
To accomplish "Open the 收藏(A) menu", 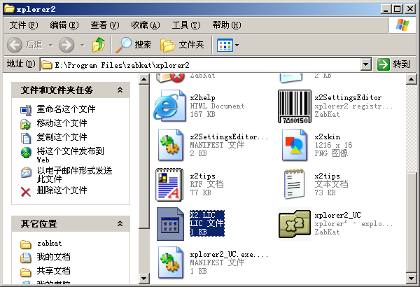I will [146, 25].
